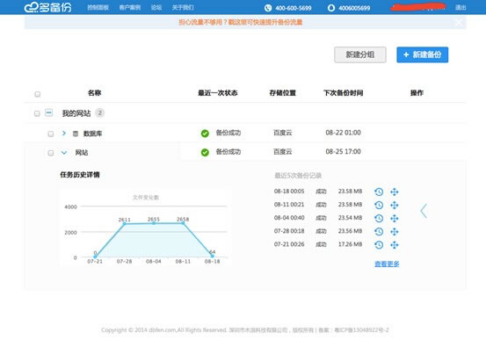The width and height of the screenshot is (486, 340).
Task: Tick the select-all checkbox in table header
Action: (x=38, y=94)
